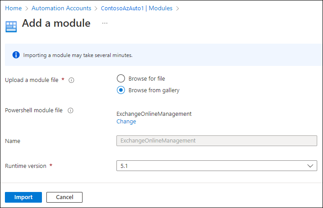The image size is (323, 208).
Task: Click the Add a module page title
Action: 56,23
